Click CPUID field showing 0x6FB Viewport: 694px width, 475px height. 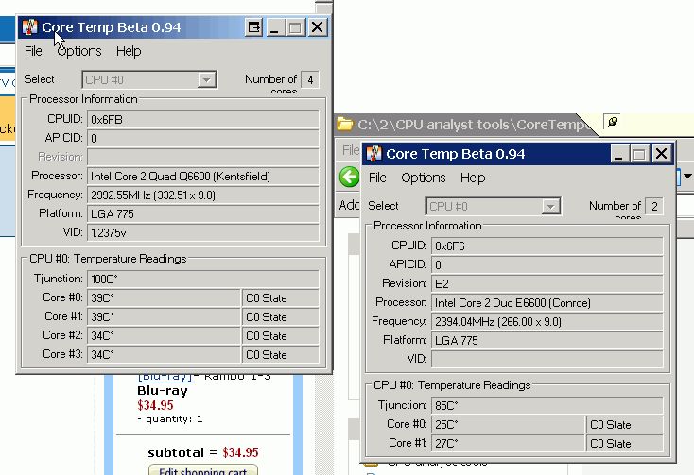click(x=203, y=120)
